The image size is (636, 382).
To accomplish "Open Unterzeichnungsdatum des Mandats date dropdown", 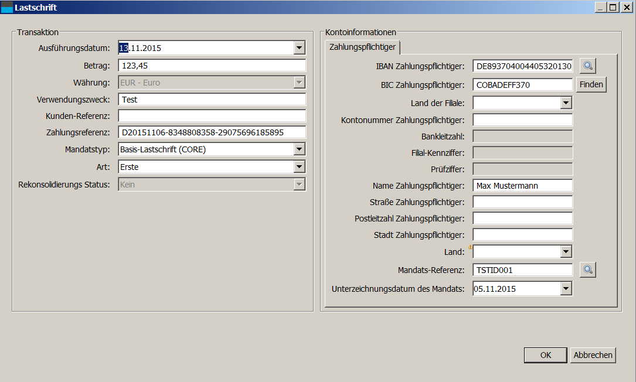I will (566, 289).
